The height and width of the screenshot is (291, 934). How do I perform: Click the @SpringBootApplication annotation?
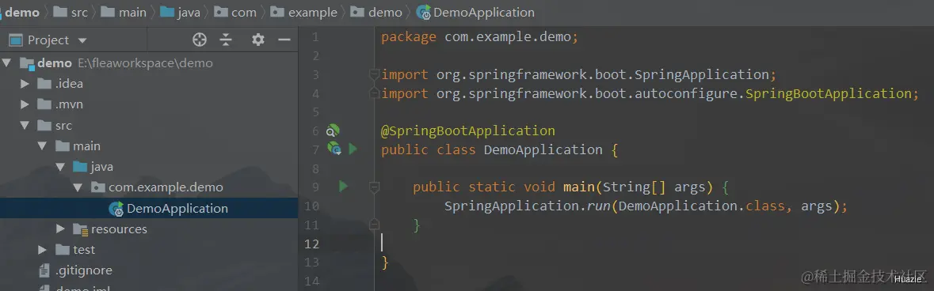pyautogui.click(x=468, y=131)
